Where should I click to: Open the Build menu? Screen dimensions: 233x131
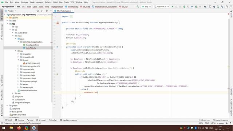(55, 2)
